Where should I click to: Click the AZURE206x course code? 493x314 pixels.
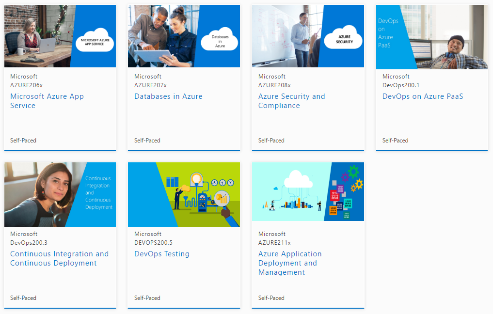point(27,85)
